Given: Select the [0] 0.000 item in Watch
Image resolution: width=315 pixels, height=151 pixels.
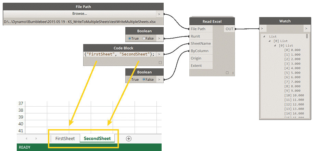Looking at the screenshot, I should pos(292,50).
